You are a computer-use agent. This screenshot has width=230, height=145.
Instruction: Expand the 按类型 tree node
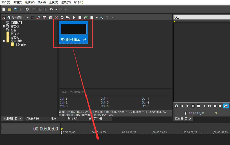4,26
